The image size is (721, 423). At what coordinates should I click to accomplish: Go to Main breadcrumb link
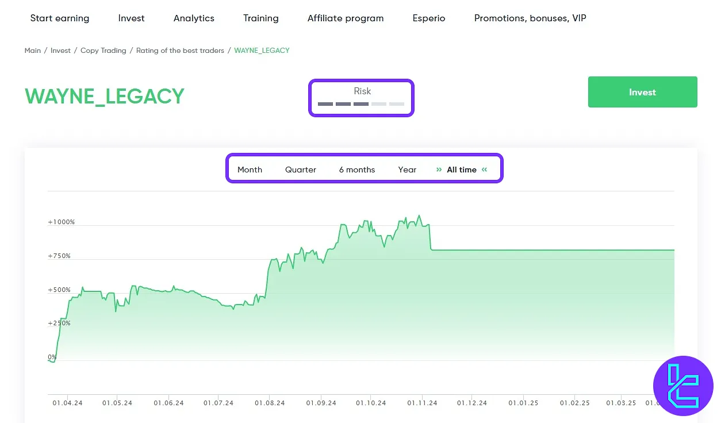coord(33,51)
